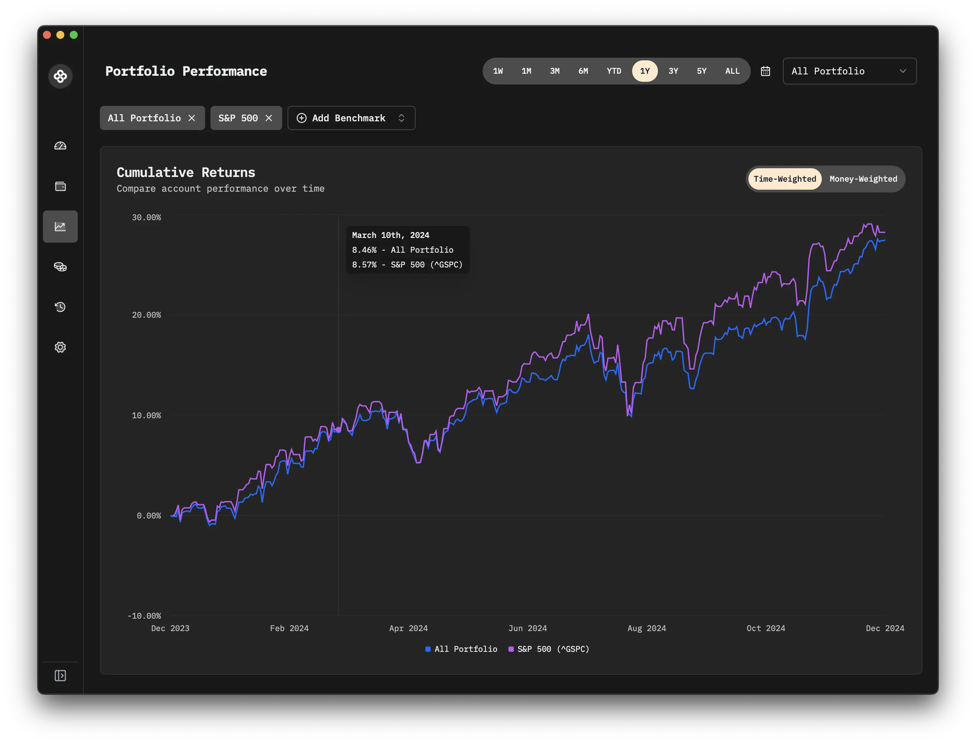Screen dimensions: 976x744
Task: Select the 1Y time range
Action: (645, 71)
